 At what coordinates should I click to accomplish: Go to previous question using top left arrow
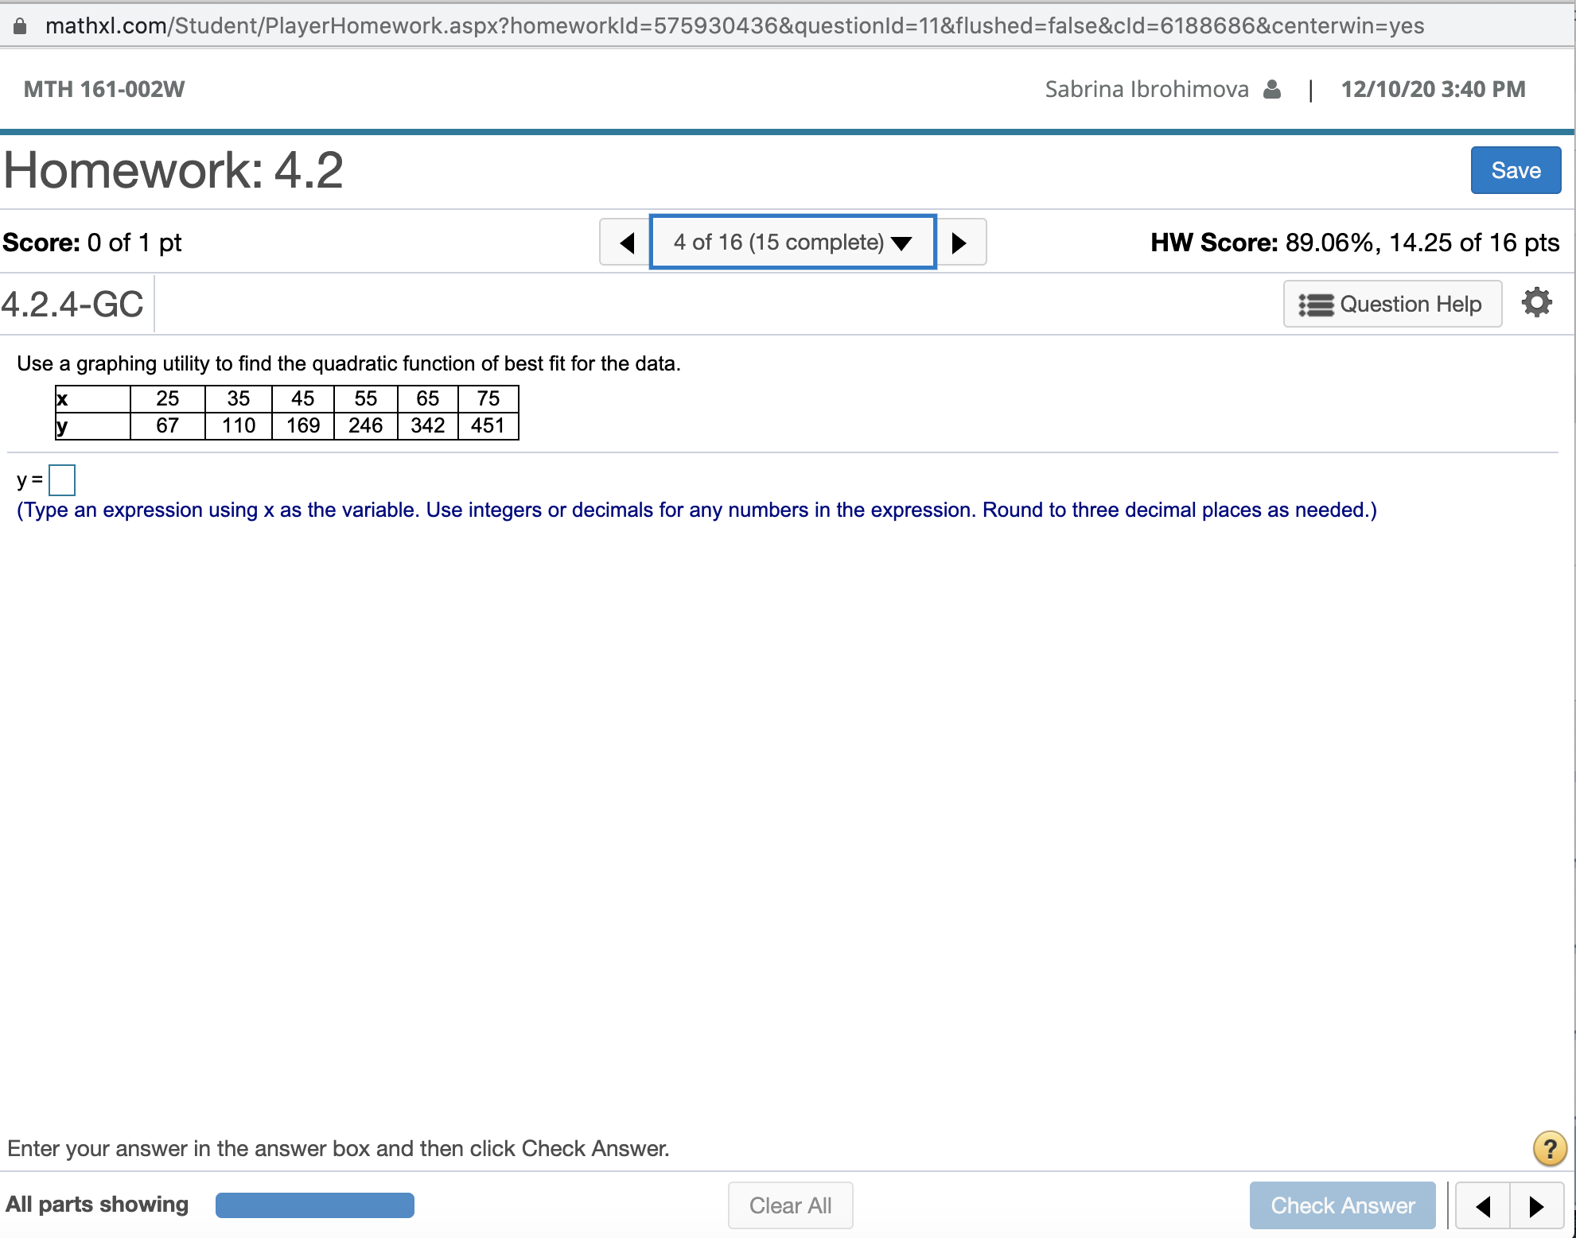(x=626, y=243)
